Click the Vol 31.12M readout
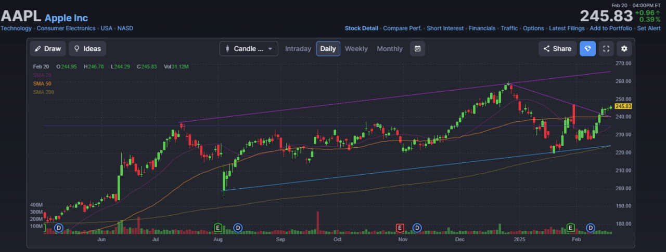Image resolution: width=666 pixels, height=252 pixels. [x=176, y=67]
